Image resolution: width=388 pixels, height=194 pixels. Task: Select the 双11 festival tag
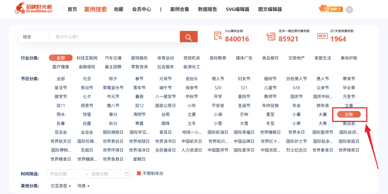61,105
